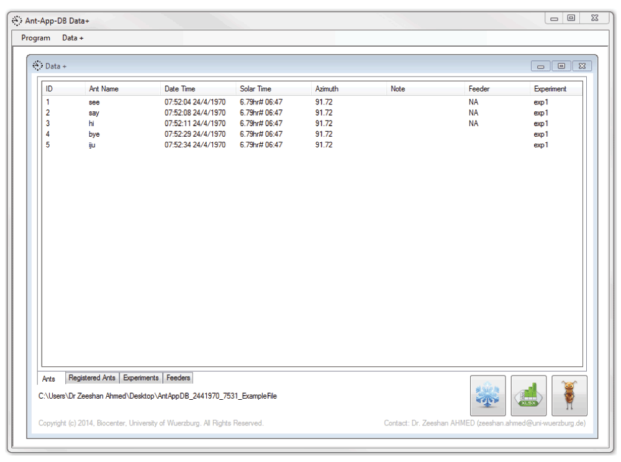Click the Feeder column header

click(x=497, y=89)
